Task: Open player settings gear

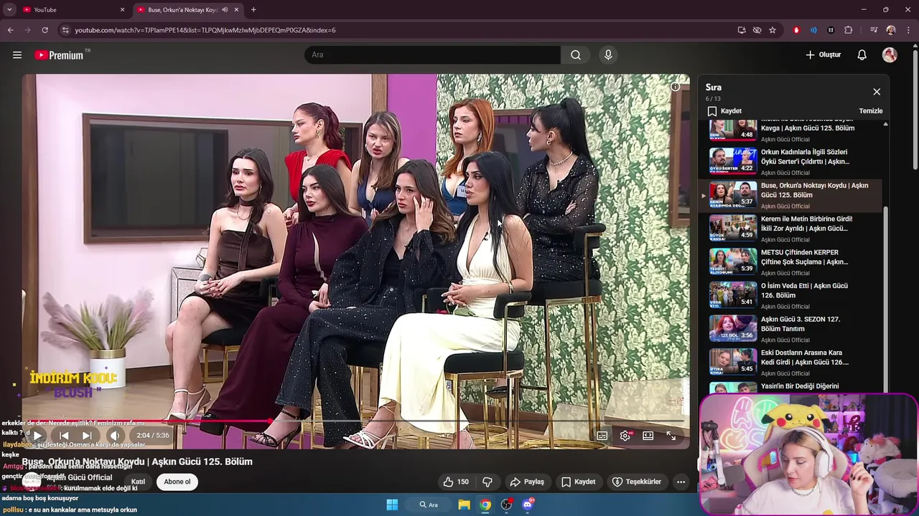Action: point(625,435)
